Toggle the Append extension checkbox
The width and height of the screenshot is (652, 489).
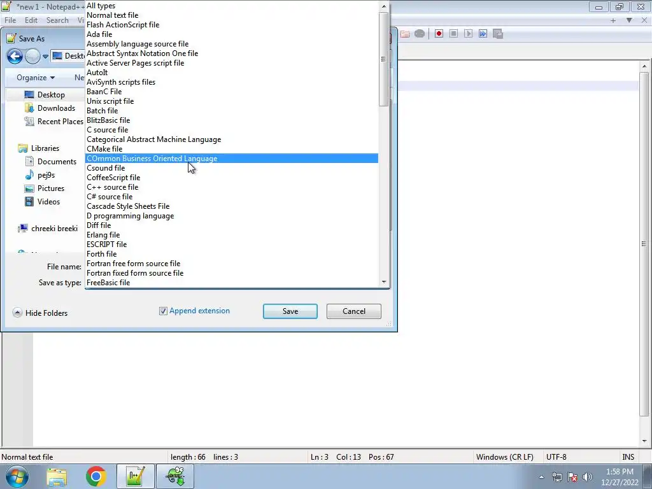163,311
